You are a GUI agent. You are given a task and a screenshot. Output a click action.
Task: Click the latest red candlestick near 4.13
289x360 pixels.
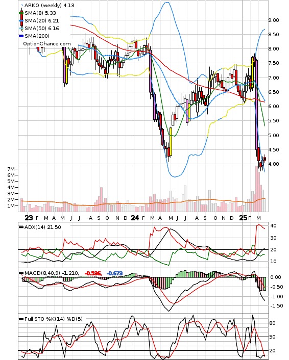(x=265, y=159)
